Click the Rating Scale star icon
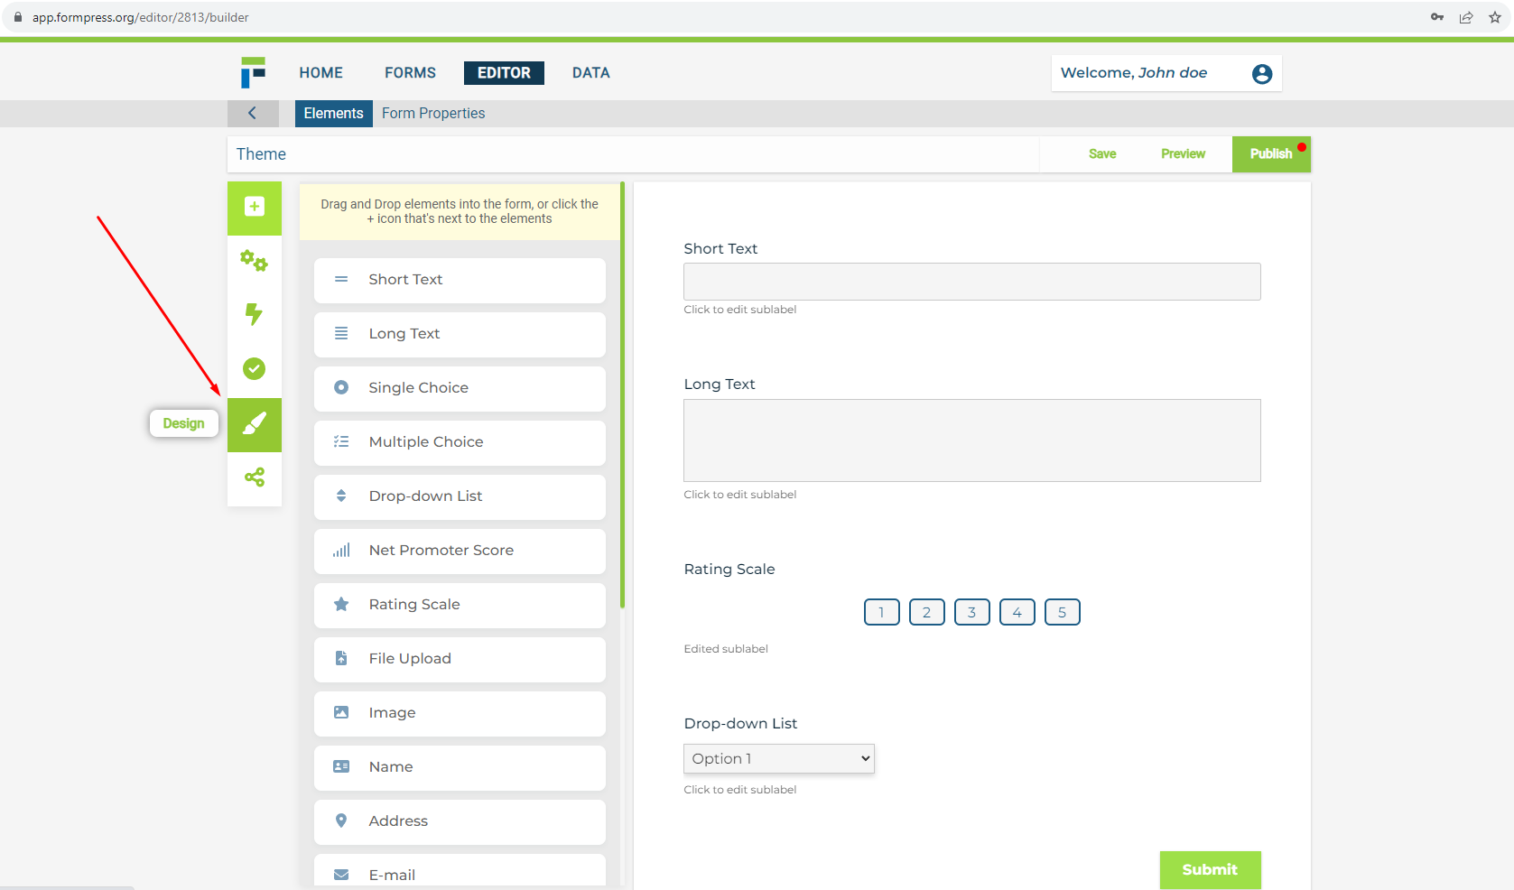The width and height of the screenshot is (1514, 890). [x=341, y=604]
